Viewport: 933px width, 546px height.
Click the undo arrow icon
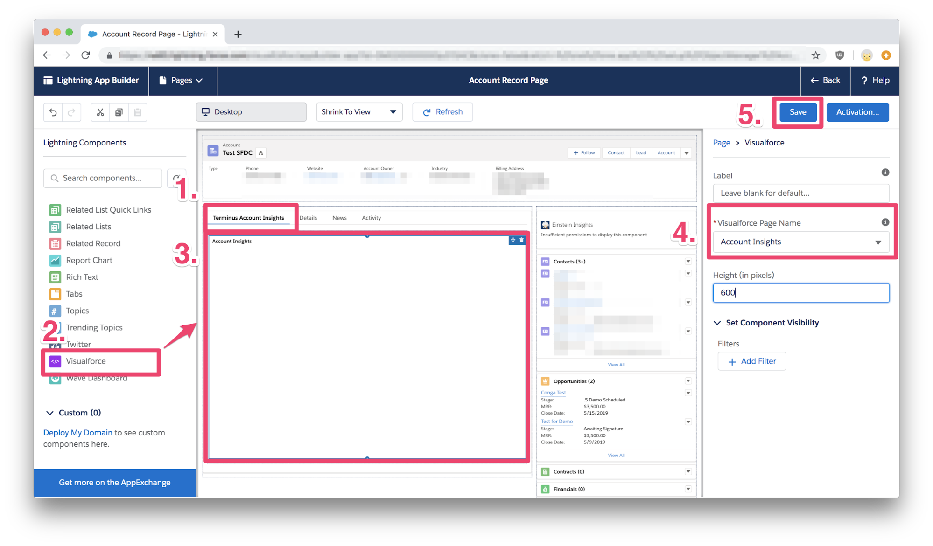53,112
